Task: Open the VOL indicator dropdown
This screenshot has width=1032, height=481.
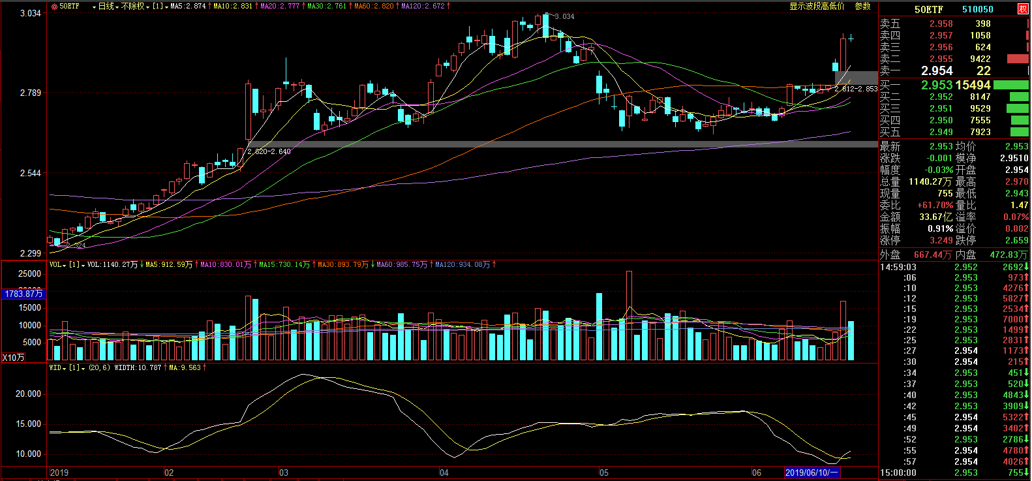Action: pos(57,265)
